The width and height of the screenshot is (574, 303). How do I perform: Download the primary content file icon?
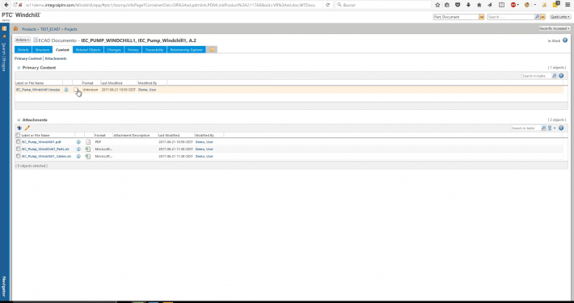point(76,90)
